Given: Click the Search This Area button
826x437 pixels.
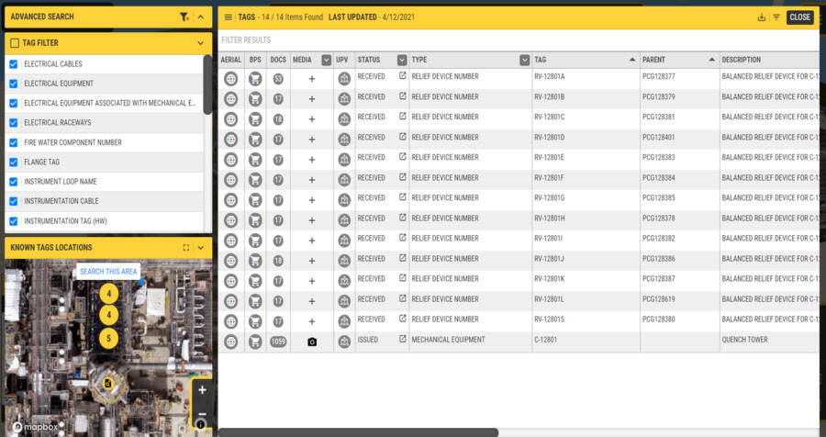Looking at the screenshot, I should point(107,272).
